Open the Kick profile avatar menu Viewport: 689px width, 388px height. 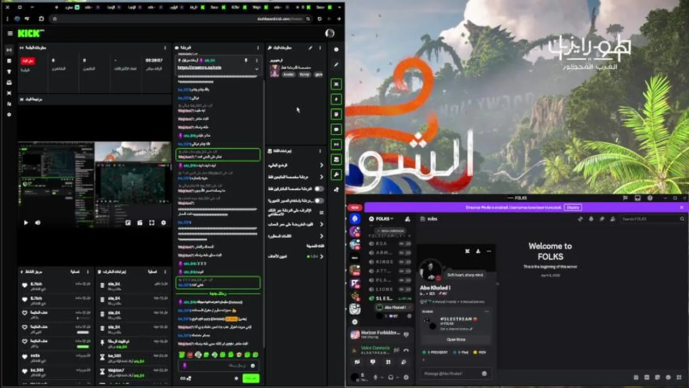[x=329, y=33]
